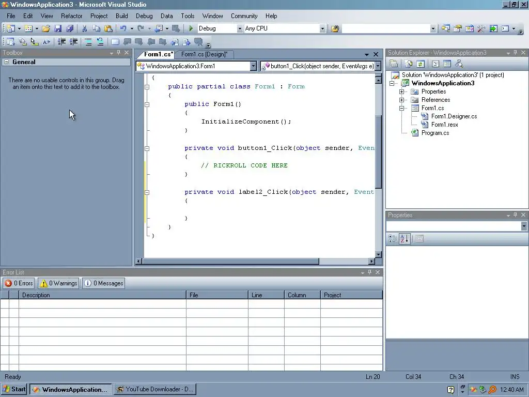This screenshot has width=529, height=397.
Task: Click the horizontal scrollbar of code editor
Action: point(230,261)
